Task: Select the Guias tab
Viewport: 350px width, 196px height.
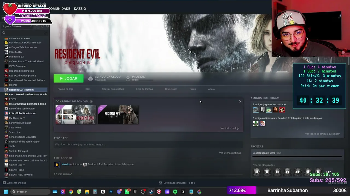Action: pos(192,89)
